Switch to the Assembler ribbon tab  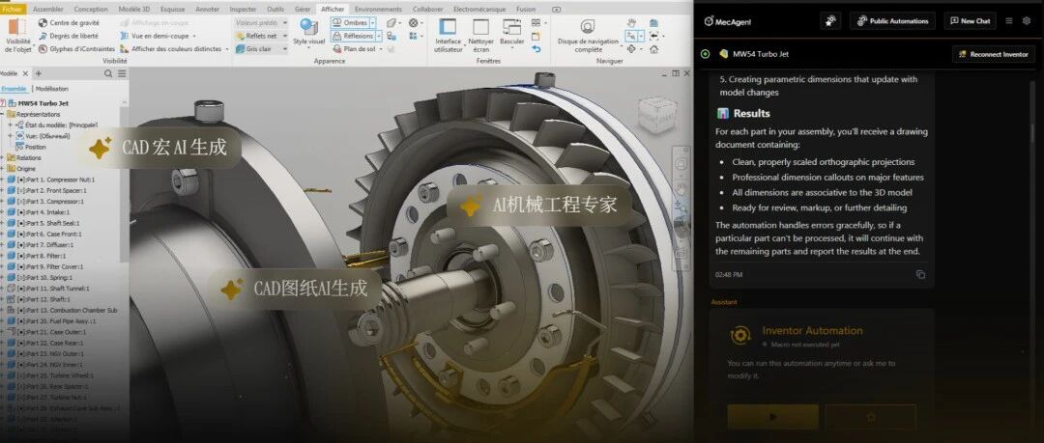[48, 10]
